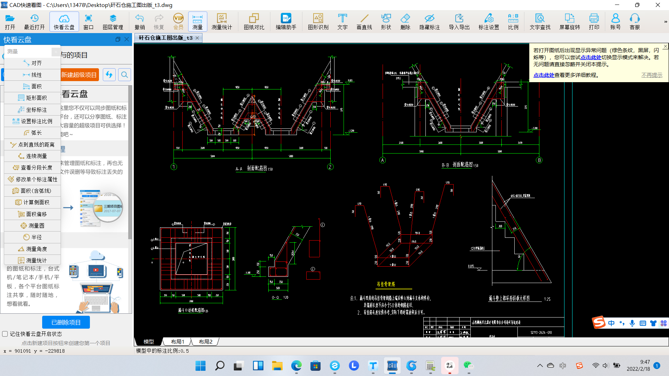Click the 打印 print icon
Viewport: 669px width, 376px height.
click(x=594, y=22)
